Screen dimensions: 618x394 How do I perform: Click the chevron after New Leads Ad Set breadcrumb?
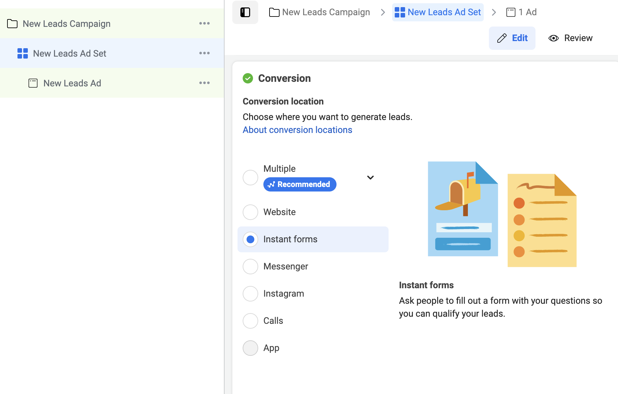point(494,12)
